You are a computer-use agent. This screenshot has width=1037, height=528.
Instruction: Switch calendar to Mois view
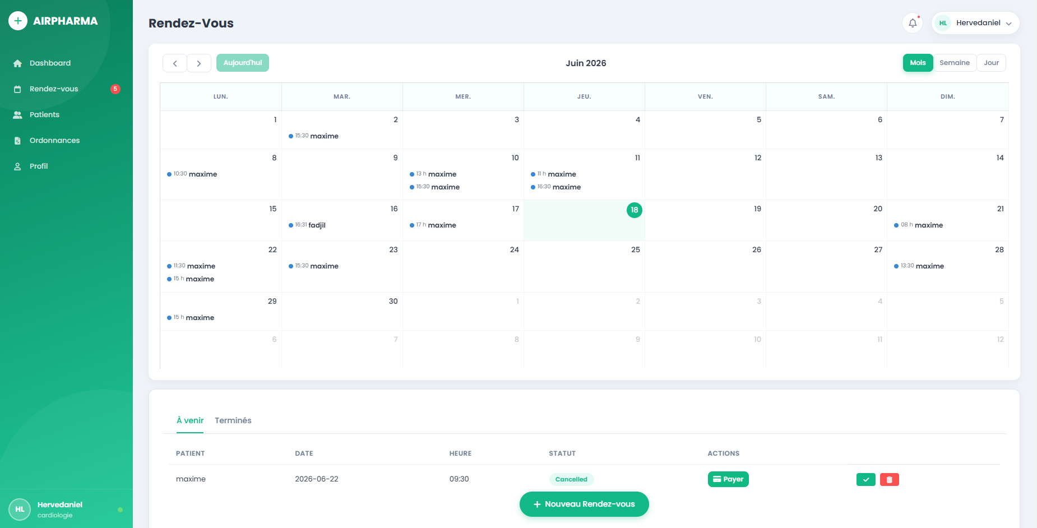click(x=918, y=63)
